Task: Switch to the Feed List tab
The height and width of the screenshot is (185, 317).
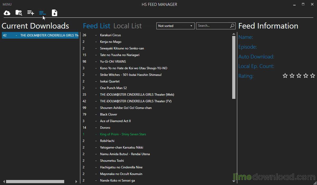Action: tap(96, 26)
